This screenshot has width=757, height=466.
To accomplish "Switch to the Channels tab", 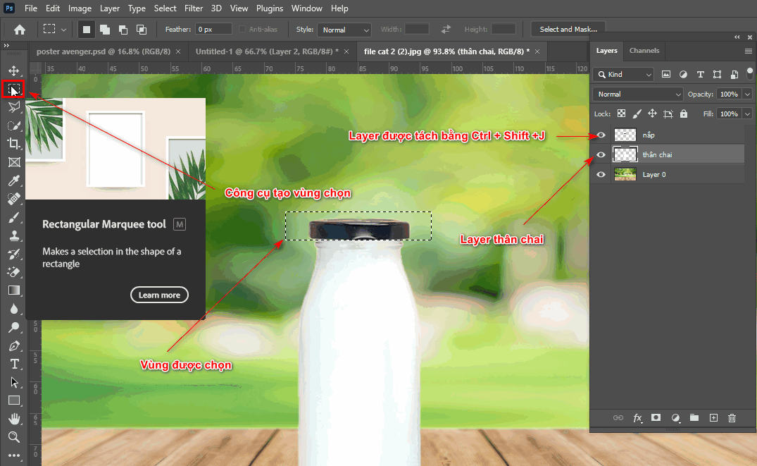I will point(644,51).
